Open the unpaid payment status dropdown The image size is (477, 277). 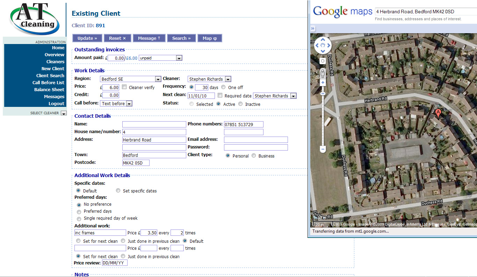[x=160, y=58]
